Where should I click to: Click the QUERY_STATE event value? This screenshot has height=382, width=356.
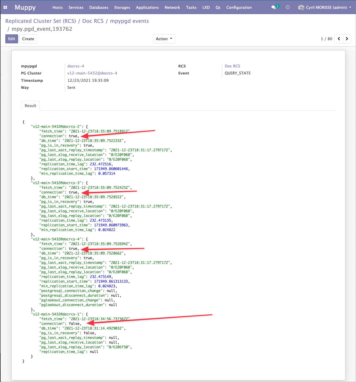click(238, 73)
